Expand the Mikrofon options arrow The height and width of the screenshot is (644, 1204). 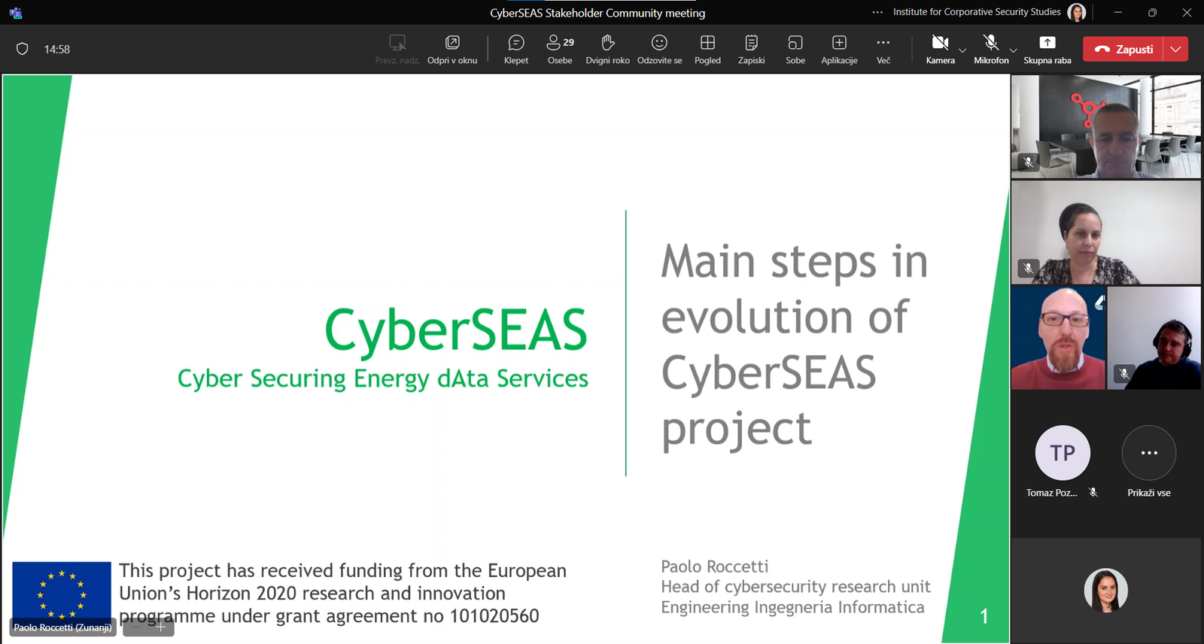[x=1013, y=50]
